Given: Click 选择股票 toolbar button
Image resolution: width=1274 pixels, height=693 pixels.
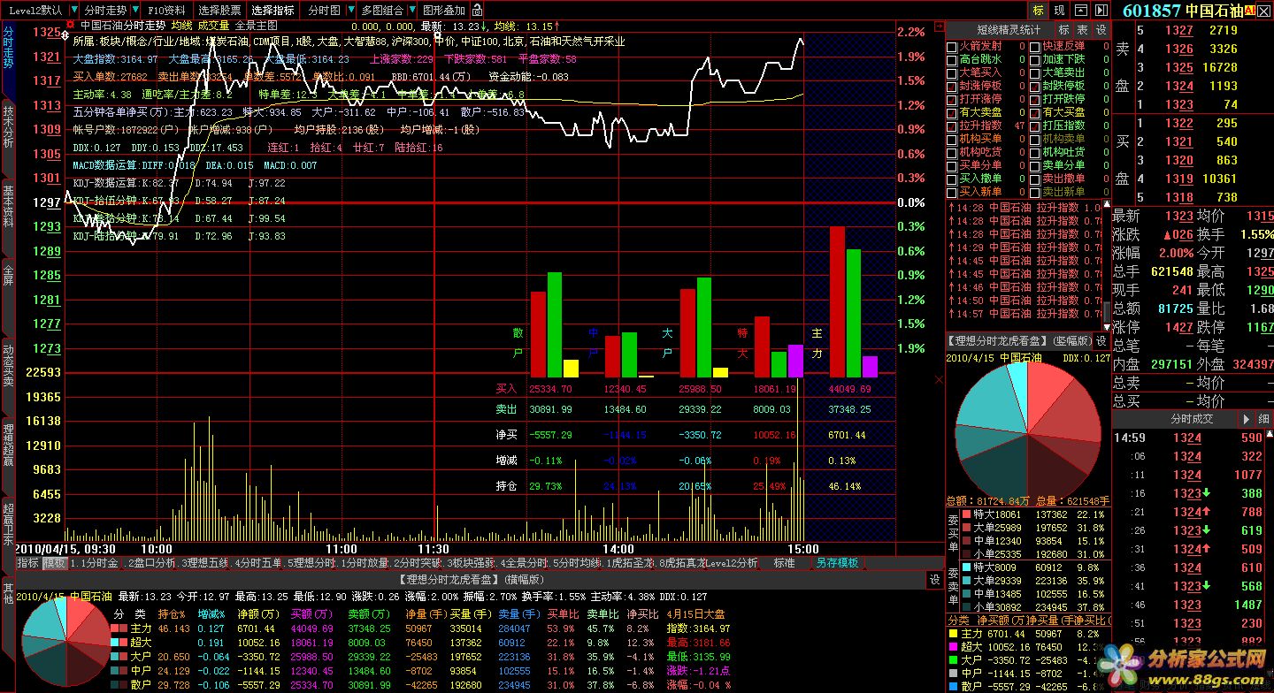Looking at the screenshot, I should [219, 11].
